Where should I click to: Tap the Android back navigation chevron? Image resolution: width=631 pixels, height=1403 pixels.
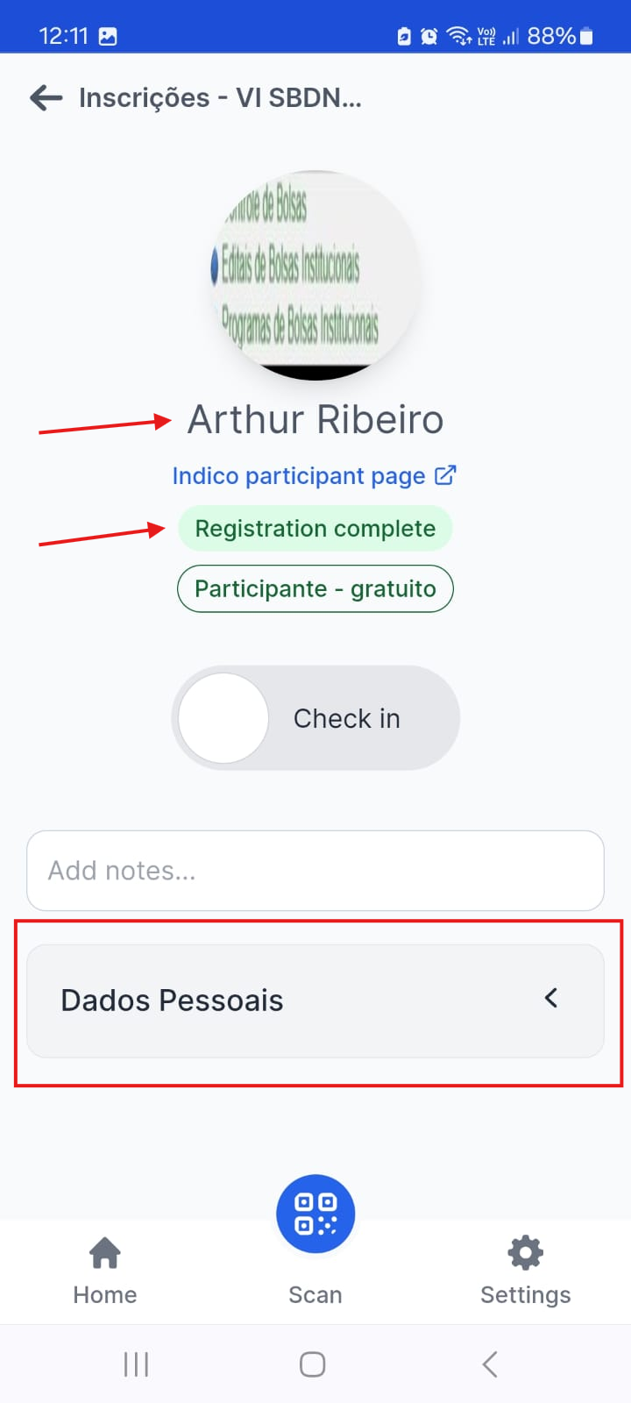point(490,1364)
